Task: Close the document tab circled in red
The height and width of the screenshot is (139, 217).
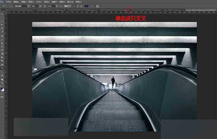Action: click(x=129, y=10)
